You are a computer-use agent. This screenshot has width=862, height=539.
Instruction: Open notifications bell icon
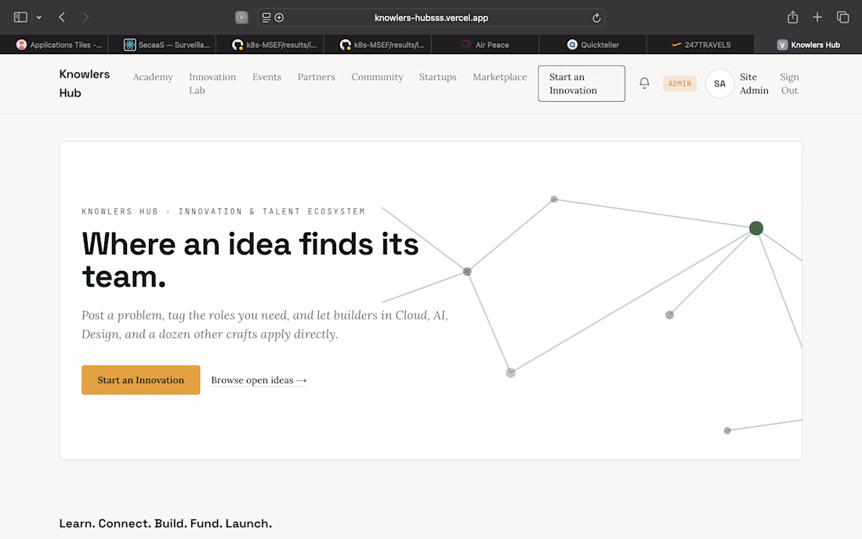[644, 83]
